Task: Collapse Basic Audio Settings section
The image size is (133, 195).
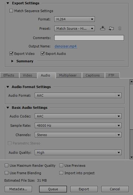Action: pos(8,108)
